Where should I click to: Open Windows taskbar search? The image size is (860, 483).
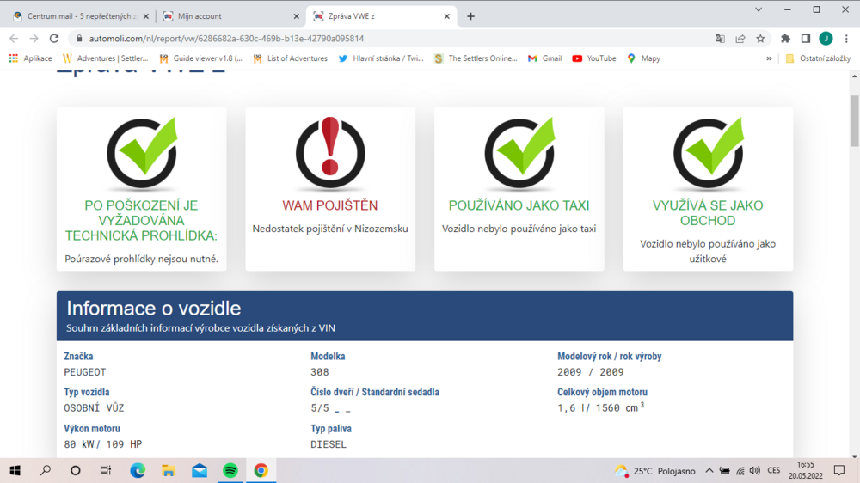[x=46, y=470]
